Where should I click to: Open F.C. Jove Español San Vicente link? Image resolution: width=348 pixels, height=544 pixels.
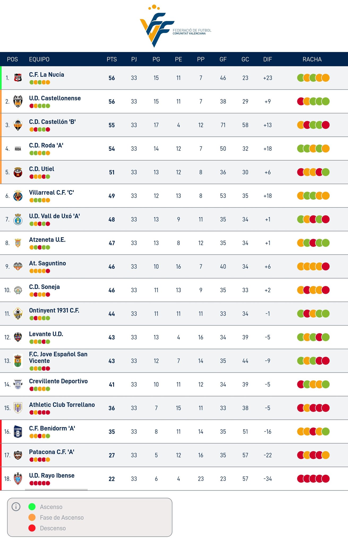(x=58, y=357)
